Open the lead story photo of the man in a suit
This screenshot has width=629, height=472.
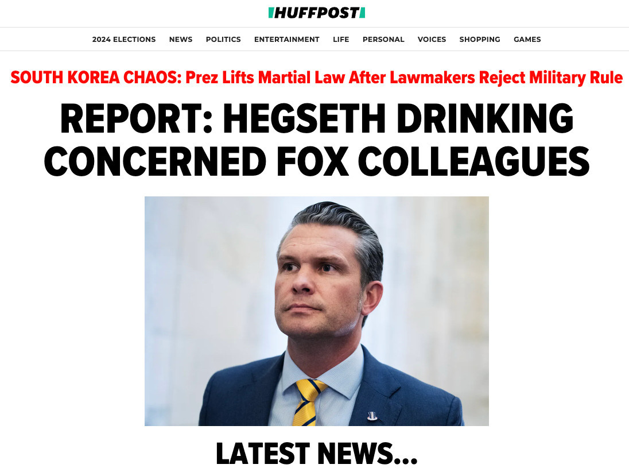[x=316, y=311]
